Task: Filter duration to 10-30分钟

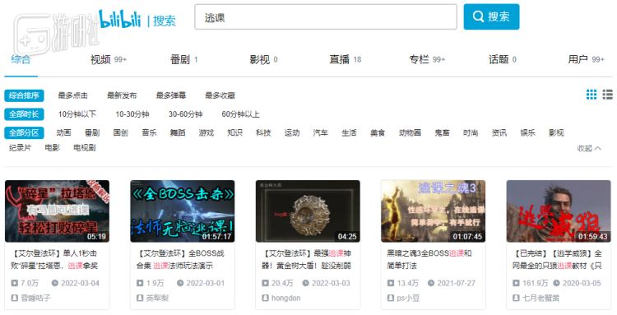Action: 132,114
